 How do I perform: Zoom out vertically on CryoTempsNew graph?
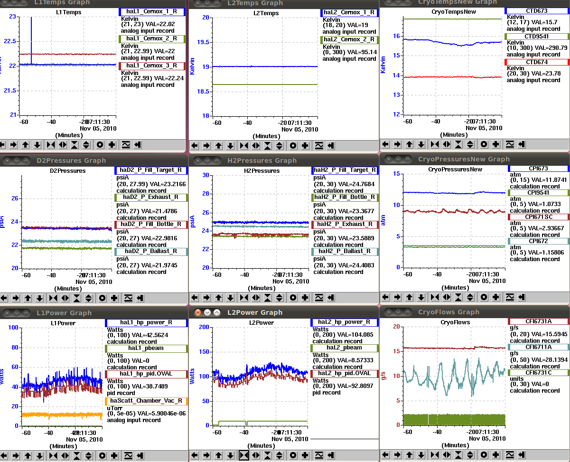(x=470, y=144)
